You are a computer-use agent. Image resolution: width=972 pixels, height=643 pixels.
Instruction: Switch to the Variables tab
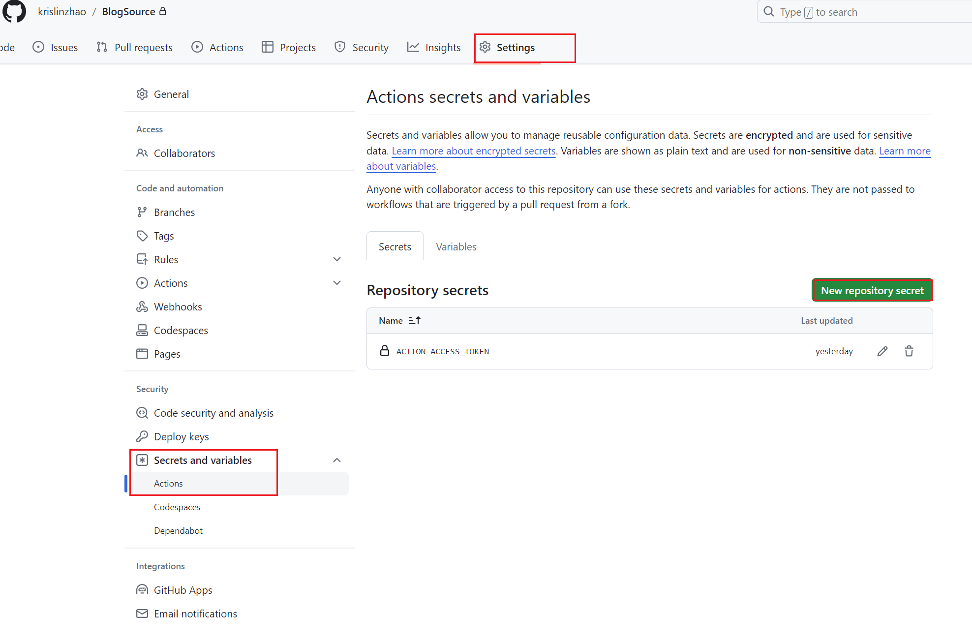click(x=456, y=247)
